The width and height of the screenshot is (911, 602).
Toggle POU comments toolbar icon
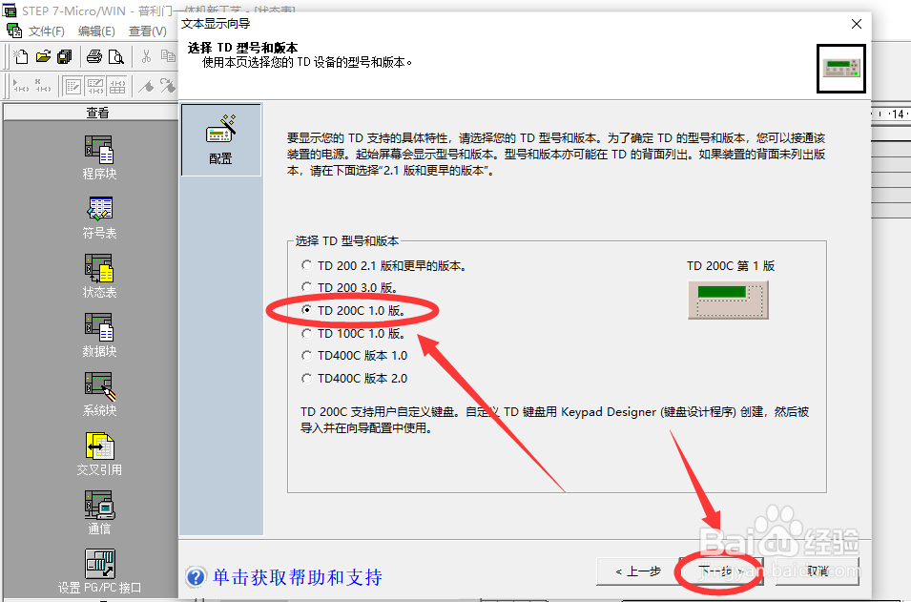pyautogui.click(x=73, y=87)
